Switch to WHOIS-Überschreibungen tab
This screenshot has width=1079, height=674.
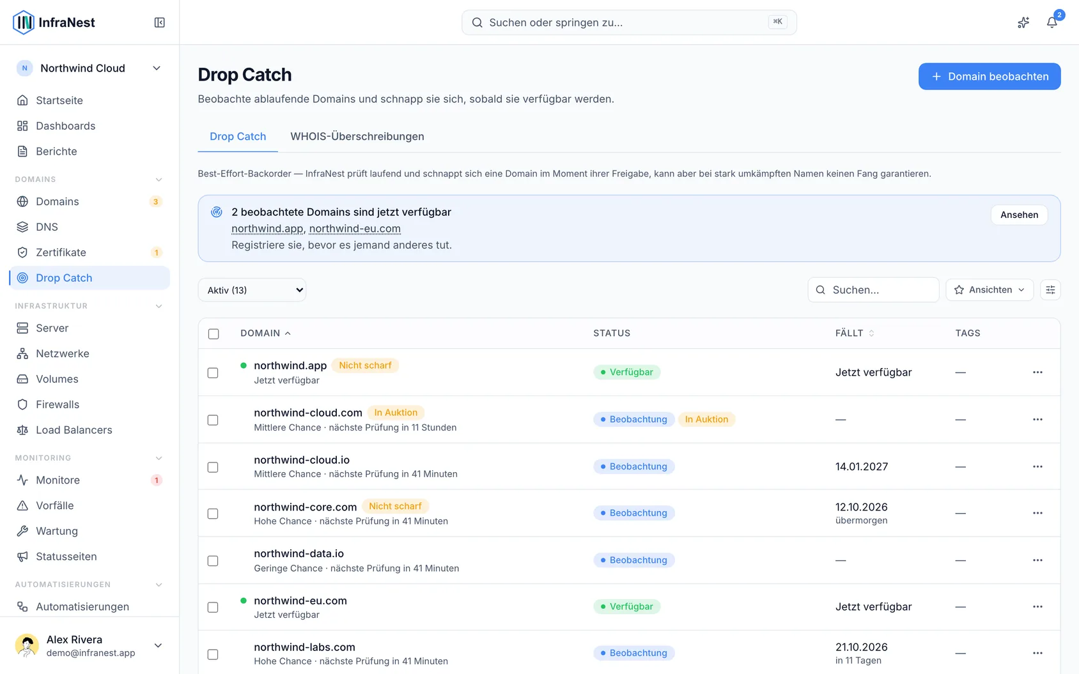coord(357,136)
